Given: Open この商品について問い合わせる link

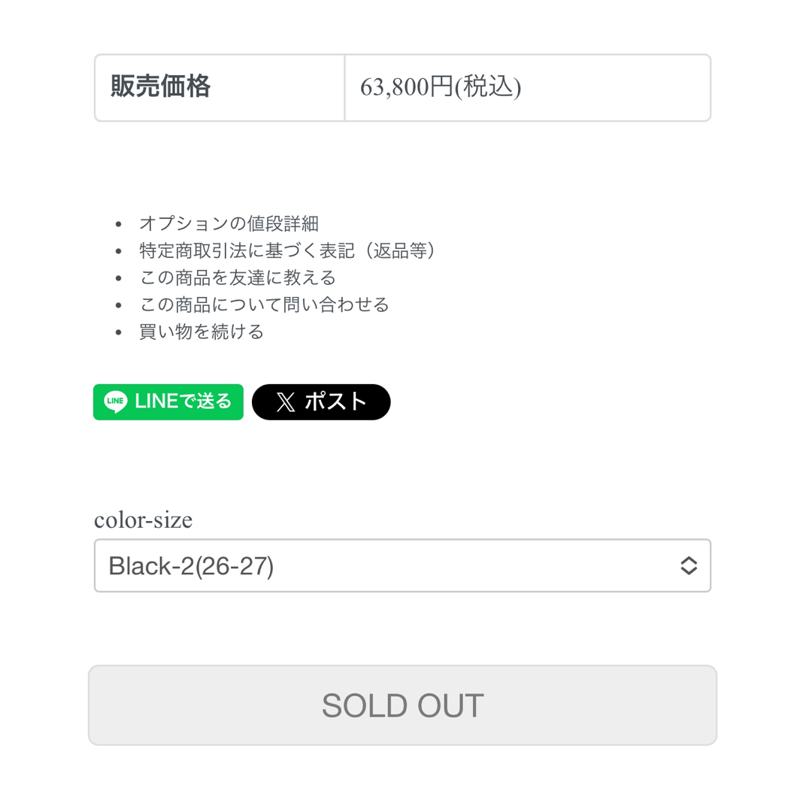Looking at the screenshot, I should point(264,304).
